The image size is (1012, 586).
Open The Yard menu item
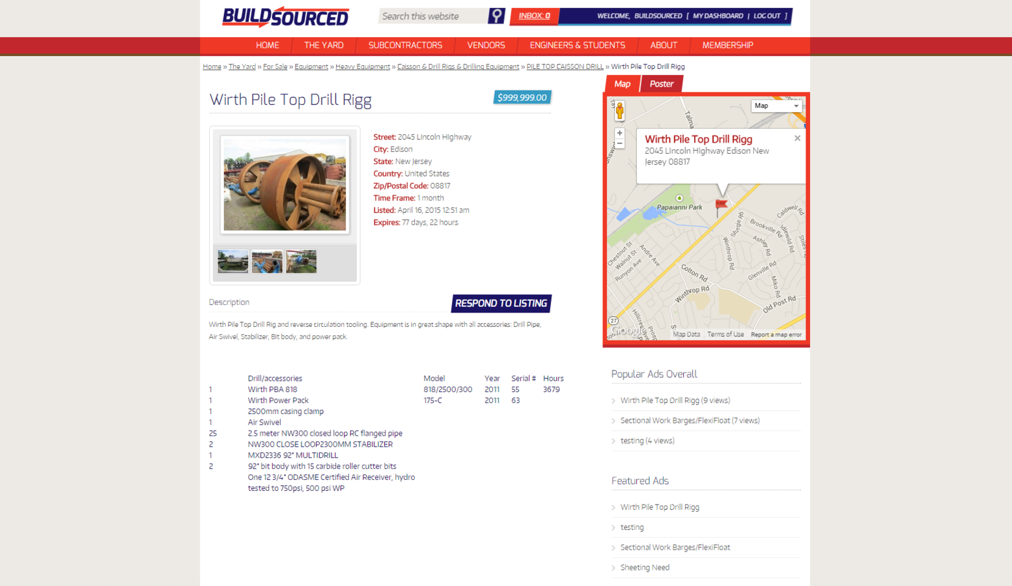tap(324, 46)
